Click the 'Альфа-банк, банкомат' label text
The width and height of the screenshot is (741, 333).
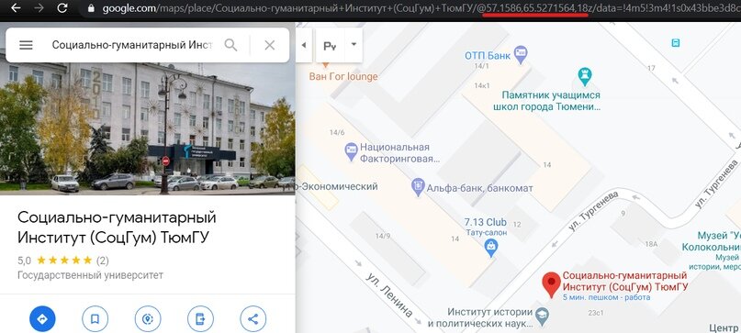click(479, 188)
